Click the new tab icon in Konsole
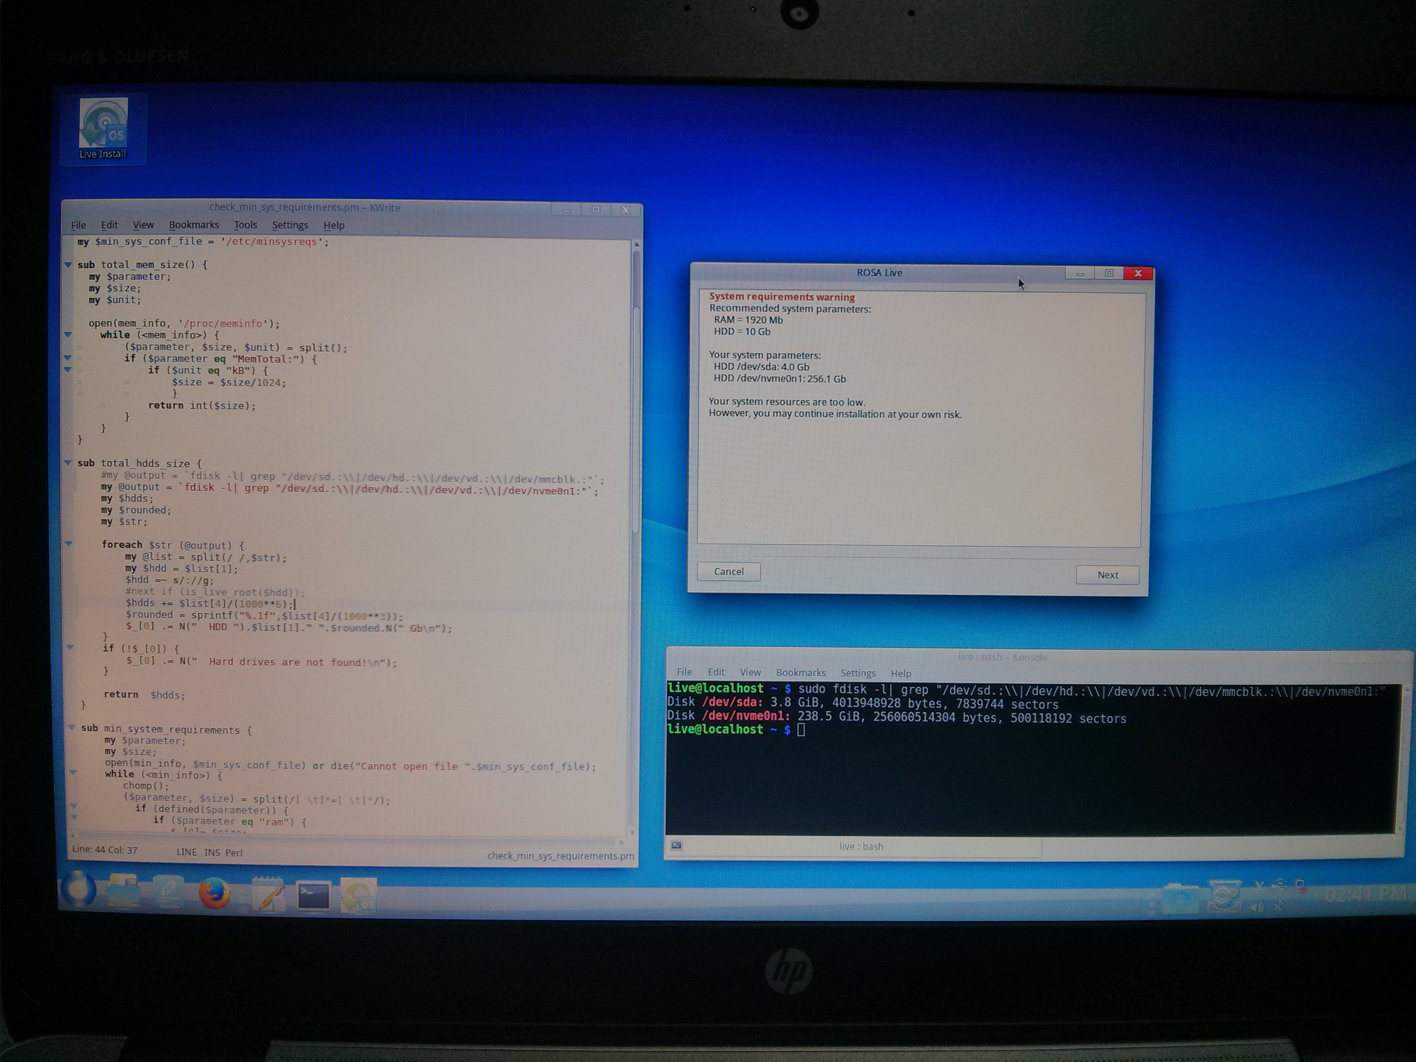Screen dimensions: 1416x1062 [677, 846]
